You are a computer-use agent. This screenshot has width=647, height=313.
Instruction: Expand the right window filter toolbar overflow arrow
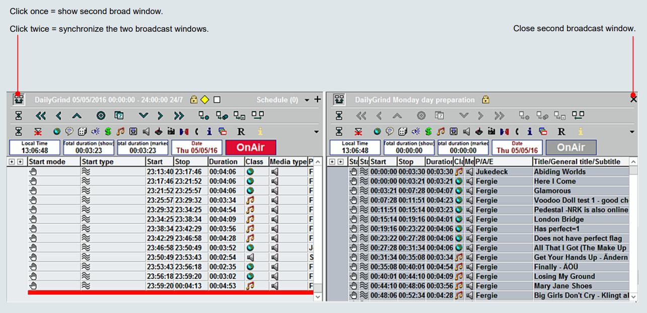click(632, 132)
